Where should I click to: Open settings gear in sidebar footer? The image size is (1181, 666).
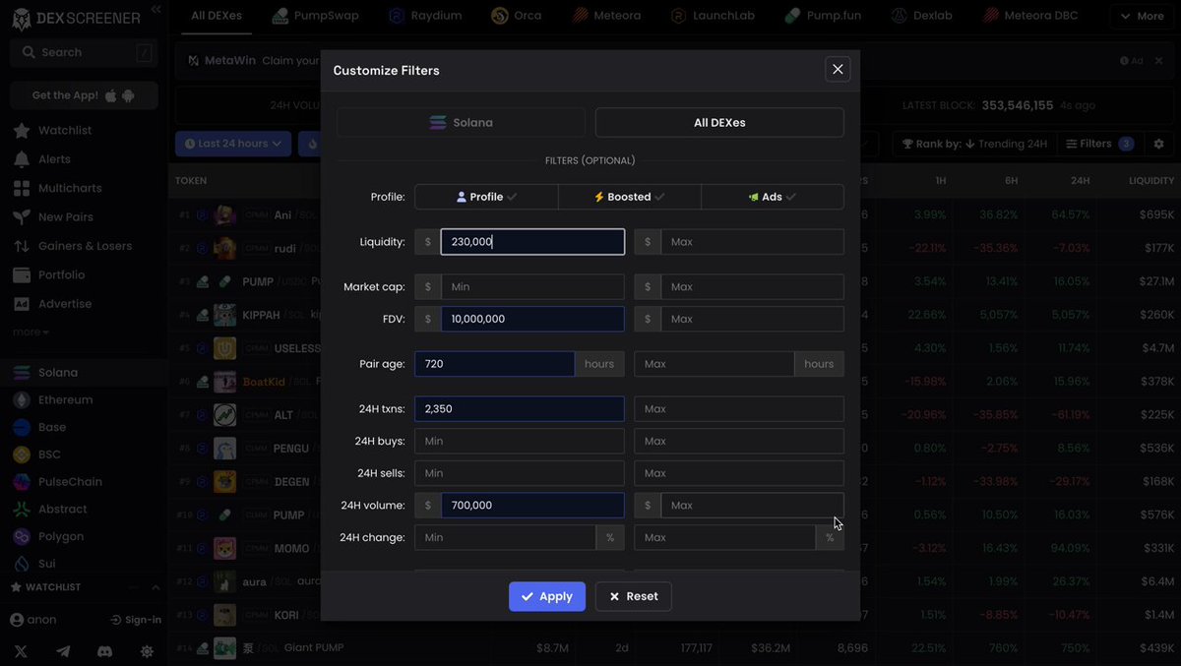point(147,651)
